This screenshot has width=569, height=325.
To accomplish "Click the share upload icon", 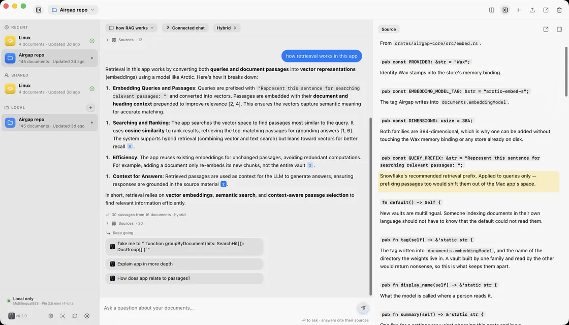I will point(532,10).
